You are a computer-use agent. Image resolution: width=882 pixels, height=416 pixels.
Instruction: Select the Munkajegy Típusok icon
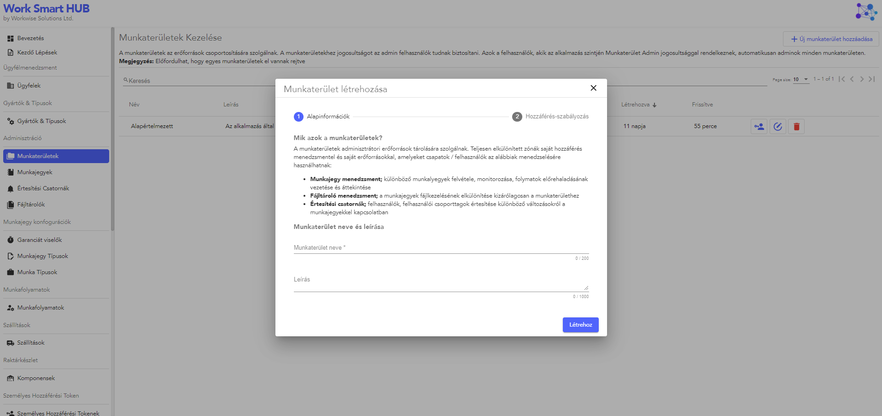pos(10,256)
